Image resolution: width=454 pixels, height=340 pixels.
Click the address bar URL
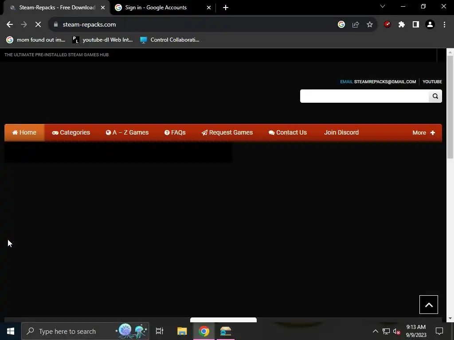point(89,25)
